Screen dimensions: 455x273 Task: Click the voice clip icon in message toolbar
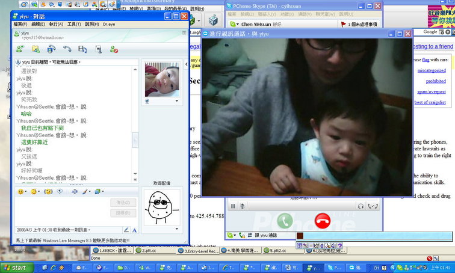[60, 191]
